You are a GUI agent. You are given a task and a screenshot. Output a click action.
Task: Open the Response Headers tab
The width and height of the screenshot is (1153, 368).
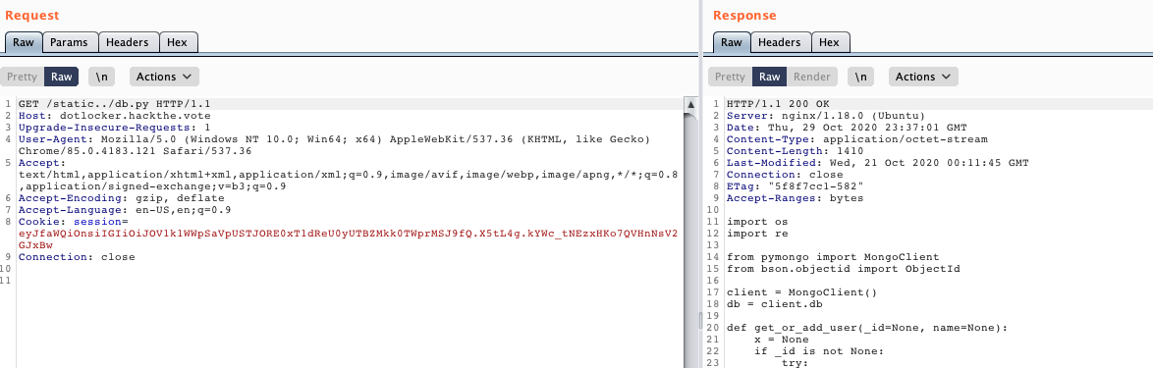(780, 42)
